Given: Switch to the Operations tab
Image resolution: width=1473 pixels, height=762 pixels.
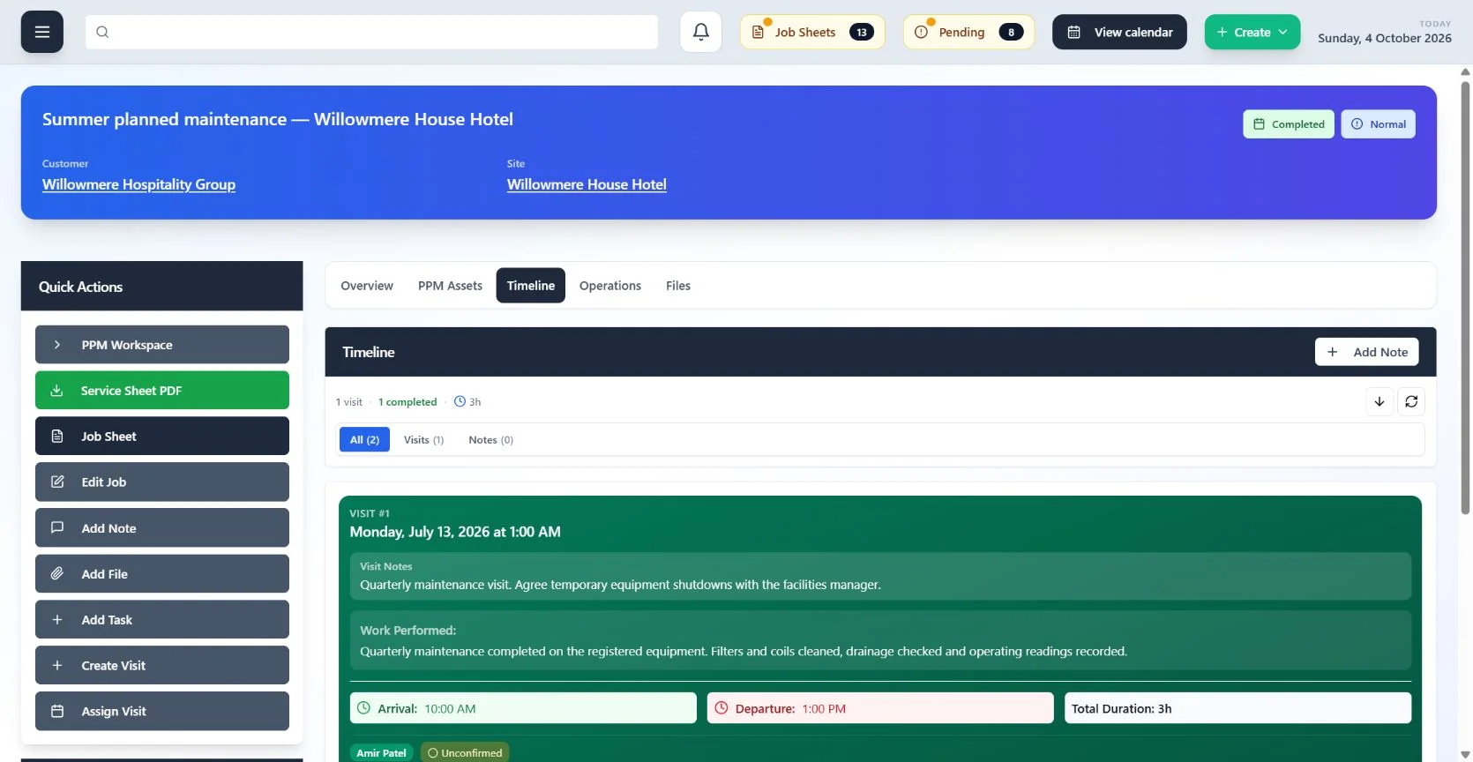Looking at the screenshot, I should [x=610, y=286].
